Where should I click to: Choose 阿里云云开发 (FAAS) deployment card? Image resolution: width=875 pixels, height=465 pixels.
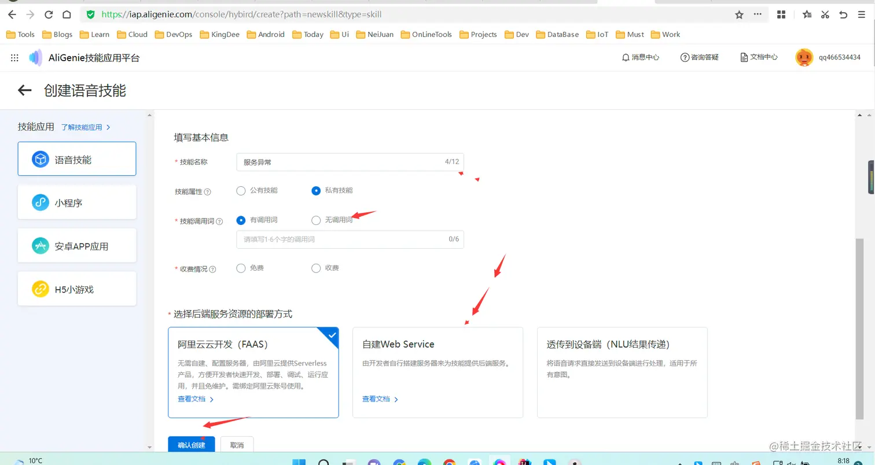click(253, 372)
